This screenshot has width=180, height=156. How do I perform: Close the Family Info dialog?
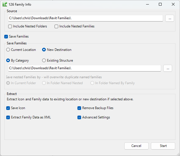pyautogui.click(x=173, y=4)
